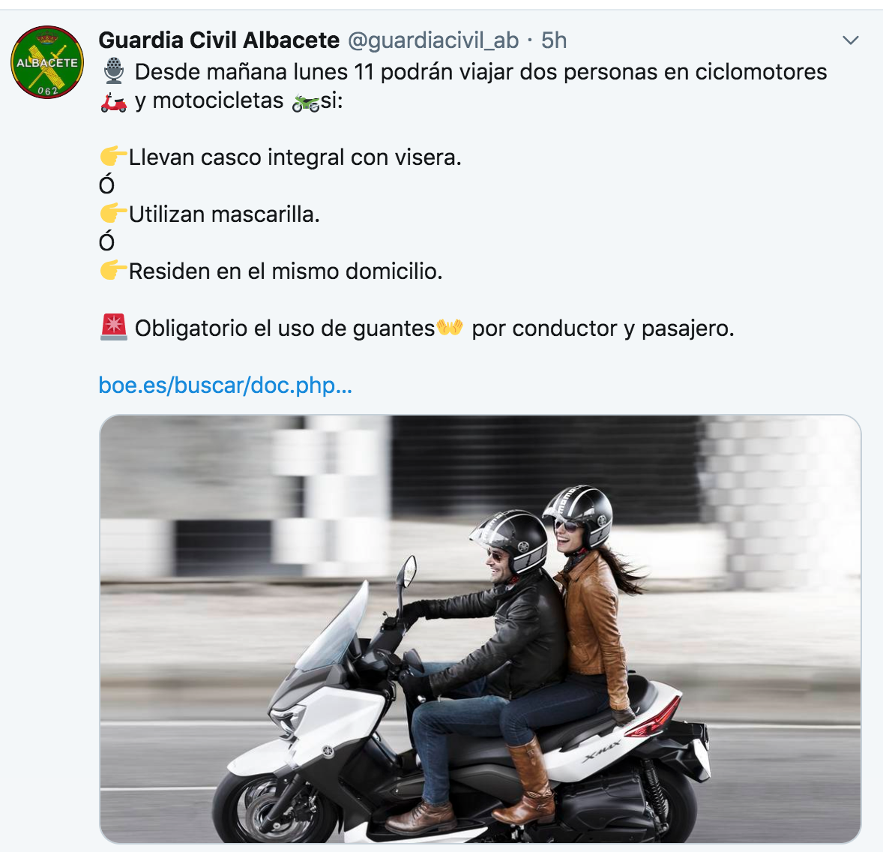Click the studio microphone emoji
Screen dimensions: 883x852
tap(114, 71)
